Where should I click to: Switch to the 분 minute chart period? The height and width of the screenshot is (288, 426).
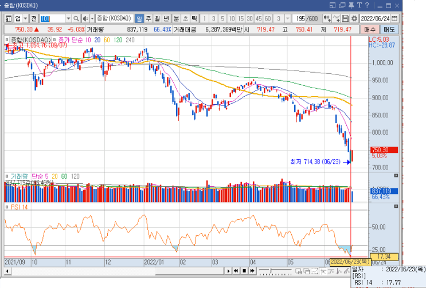(177, 18)
